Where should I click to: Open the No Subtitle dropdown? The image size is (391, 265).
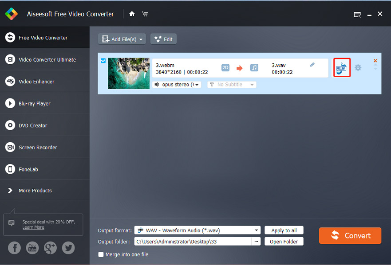pyautogui.click(x=232, y=85)
